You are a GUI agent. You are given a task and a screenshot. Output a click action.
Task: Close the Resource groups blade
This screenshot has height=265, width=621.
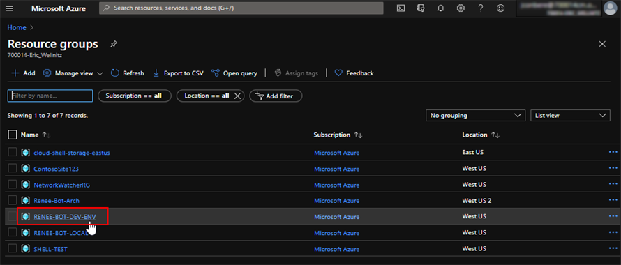coord(602,44)
